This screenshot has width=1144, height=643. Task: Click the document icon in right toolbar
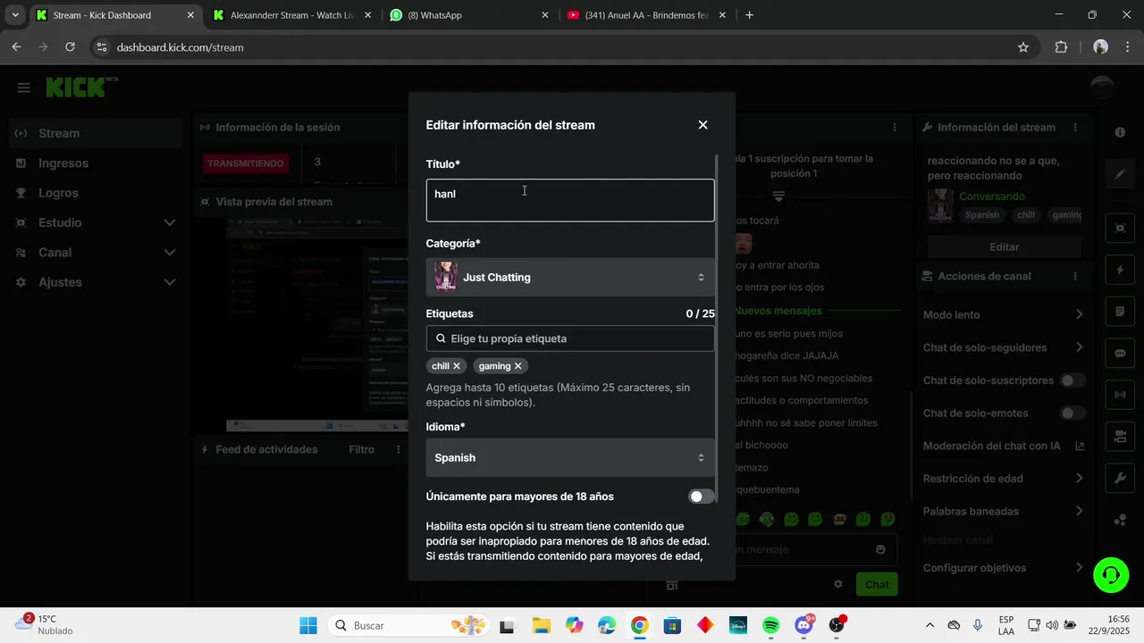1120,312
